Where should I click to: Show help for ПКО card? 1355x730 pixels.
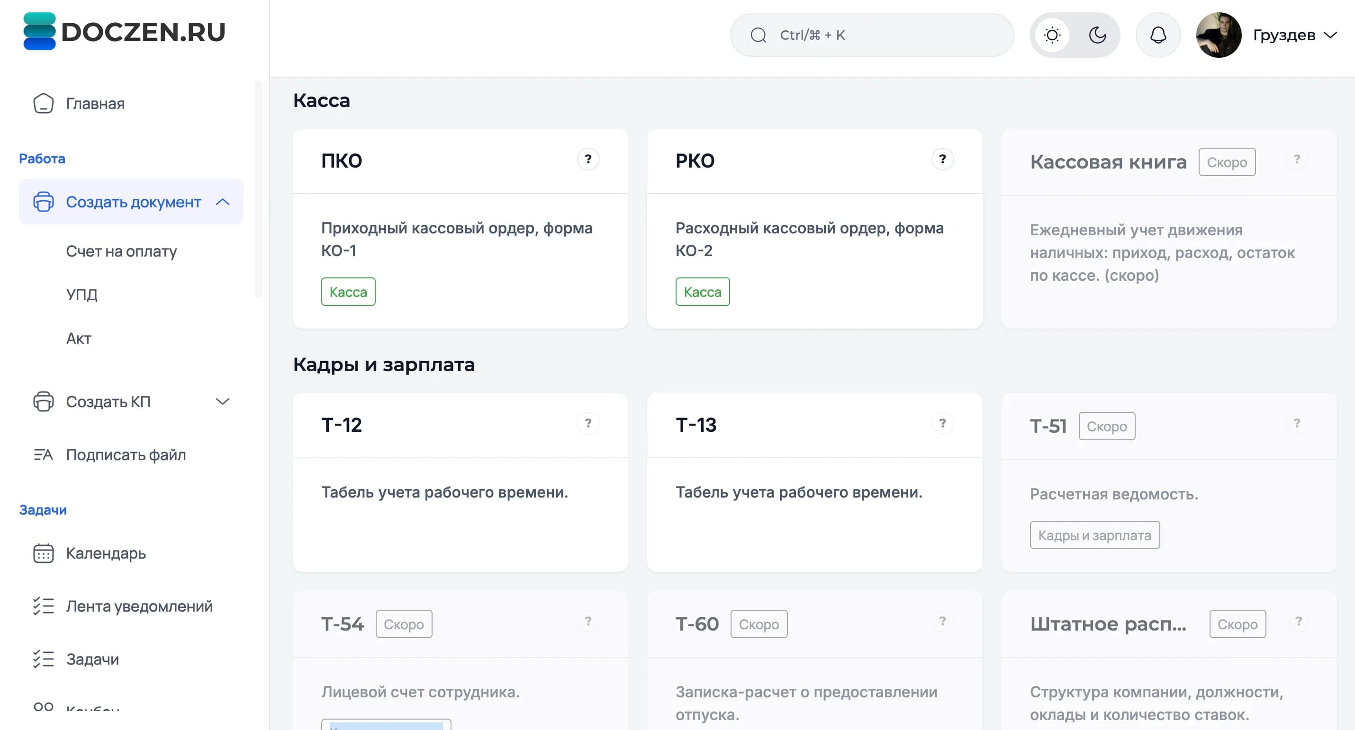(588, 159)
